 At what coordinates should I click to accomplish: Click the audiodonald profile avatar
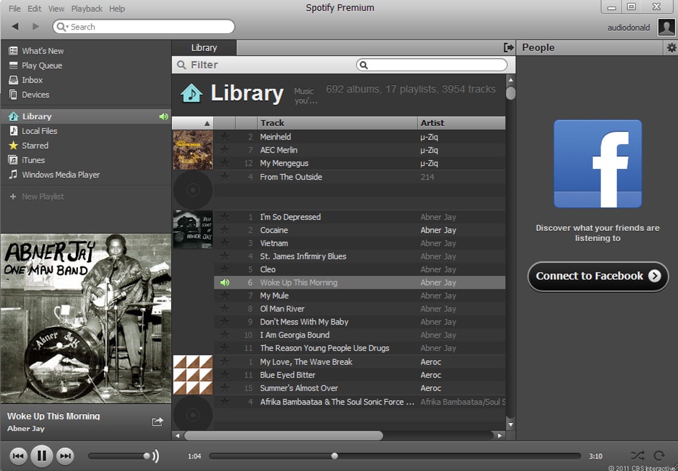[x=666, y=27]
